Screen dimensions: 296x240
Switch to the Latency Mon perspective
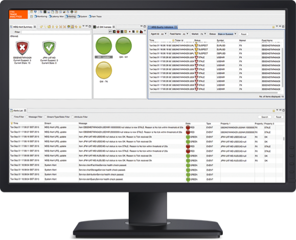point(56,16)
